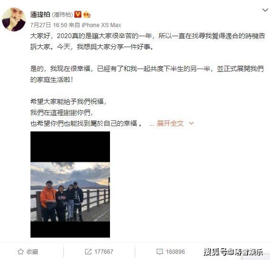Expand full post via 展开全文
Viewport: 270px width, 260px height.
(x=170, y=123)
